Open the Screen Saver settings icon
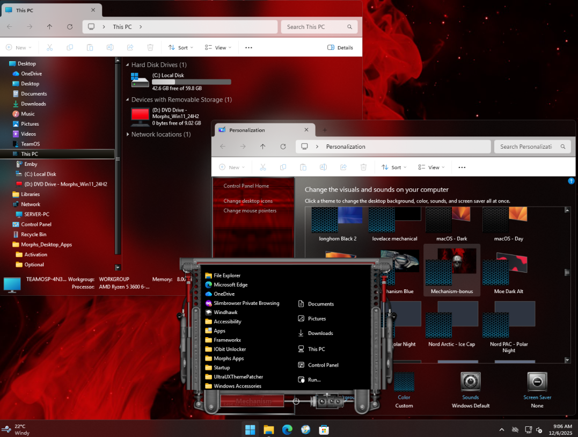 (x=537, y=382)
